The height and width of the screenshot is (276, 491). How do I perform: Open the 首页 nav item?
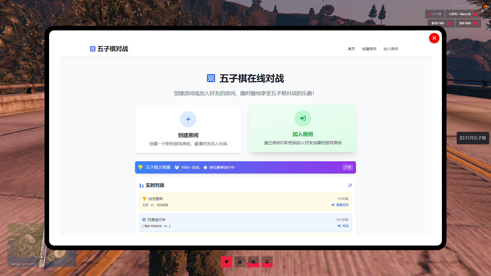(351, 49)
